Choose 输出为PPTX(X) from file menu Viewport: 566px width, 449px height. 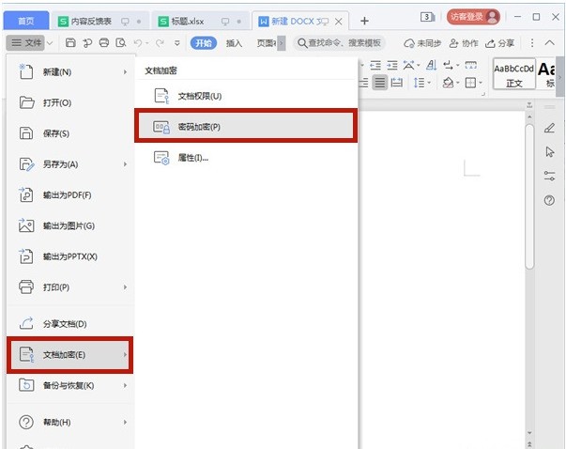coord(69,256)
